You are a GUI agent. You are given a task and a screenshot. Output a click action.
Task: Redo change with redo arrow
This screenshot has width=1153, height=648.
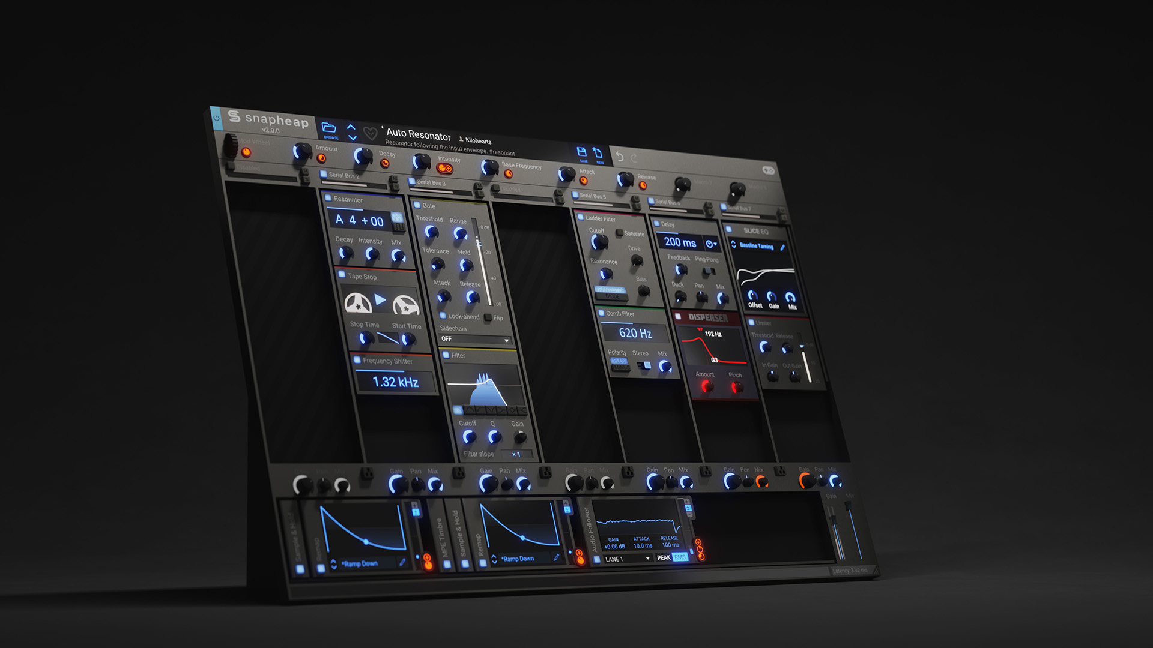tap(634, 158)
